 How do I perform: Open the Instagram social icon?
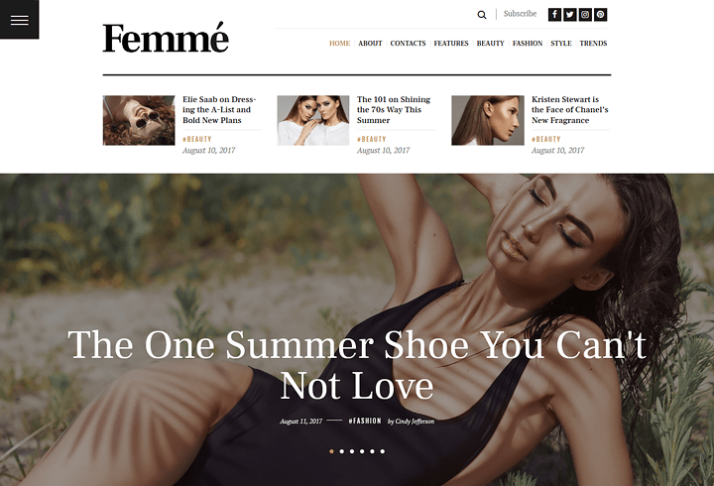coord(585,15)
